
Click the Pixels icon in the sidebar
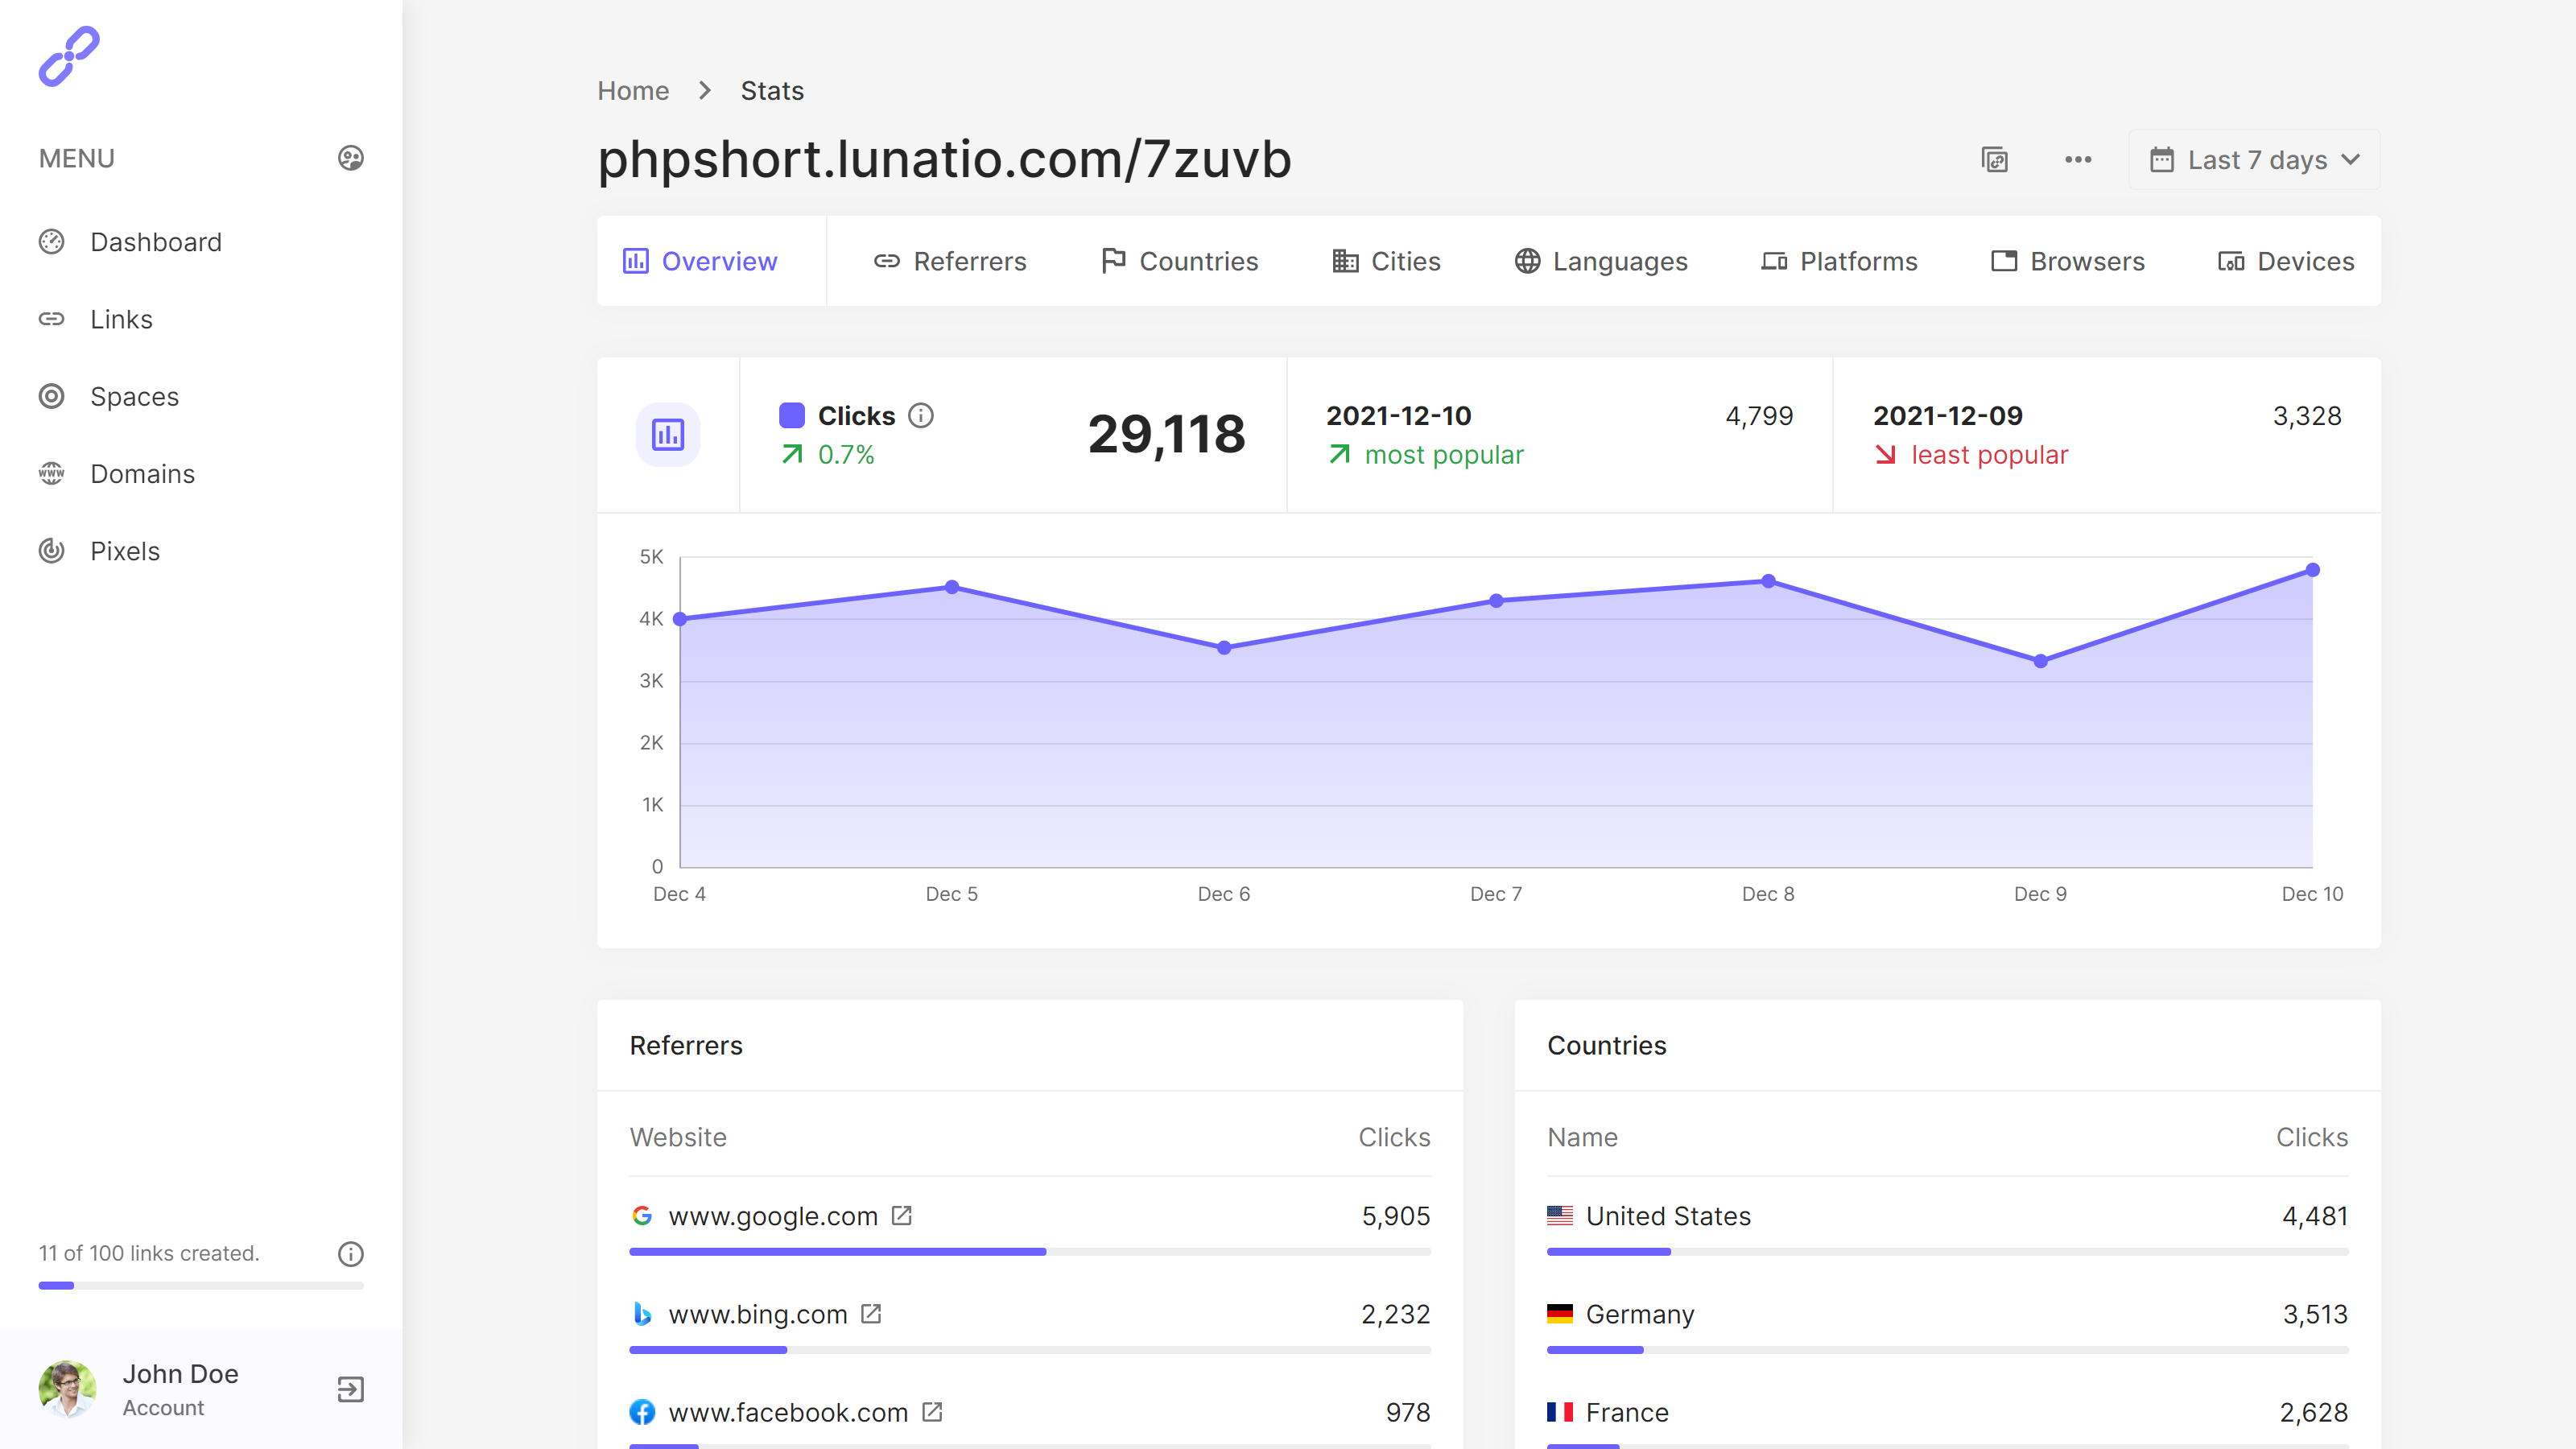pyautogui.click(x=52, y=551)
